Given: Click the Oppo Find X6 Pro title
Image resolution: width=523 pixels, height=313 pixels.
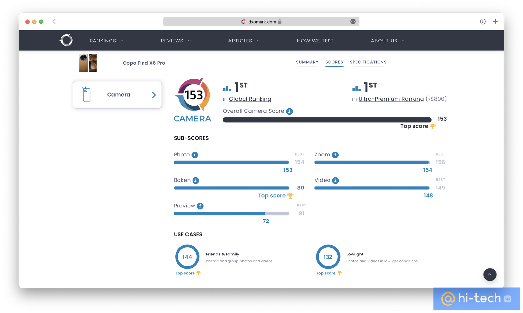Looking at the screenshot, I should point(144,63).
